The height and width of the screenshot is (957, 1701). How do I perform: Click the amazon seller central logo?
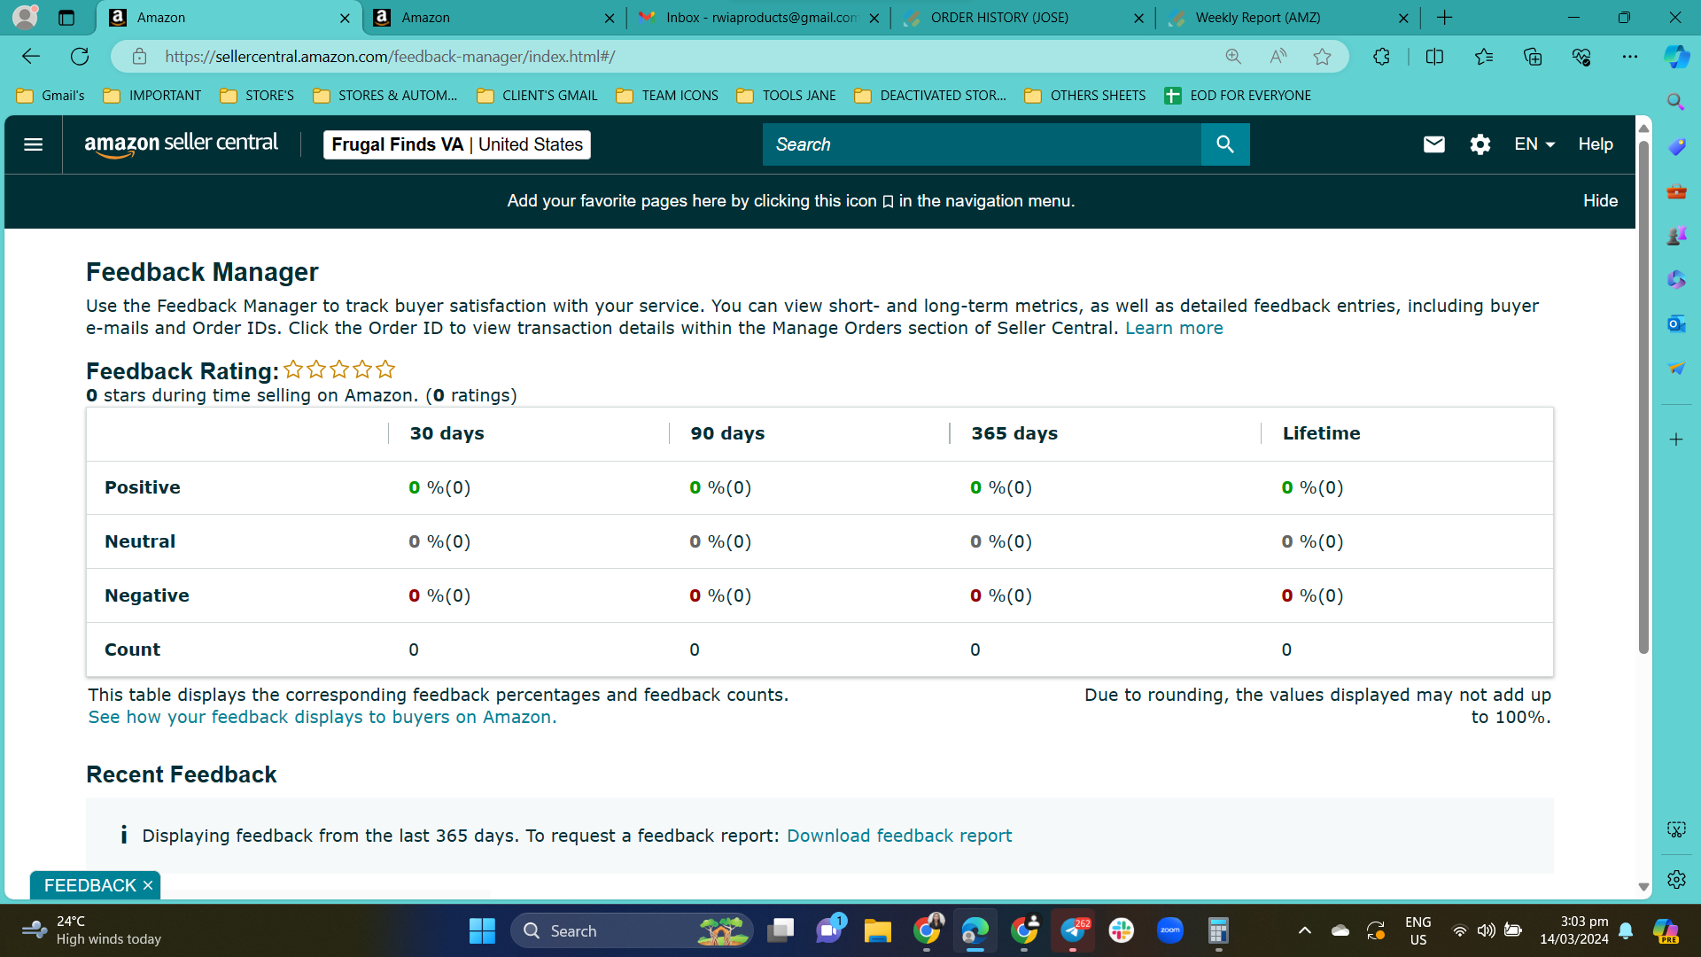pos(181,144)
